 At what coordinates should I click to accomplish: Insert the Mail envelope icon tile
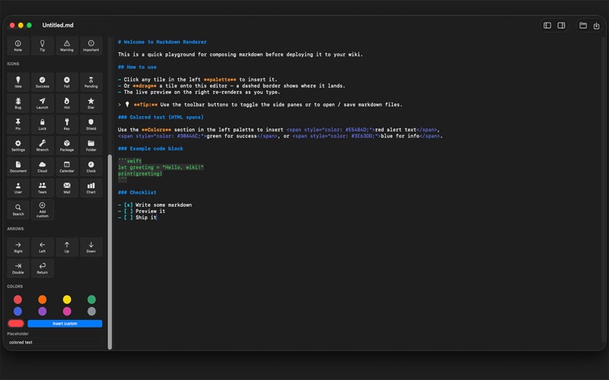point(67,188)
